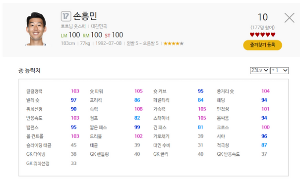The width and height of the screenshot is (300, 179).
Task: Click player name 손흥민 heading
Action: (85, 16)
